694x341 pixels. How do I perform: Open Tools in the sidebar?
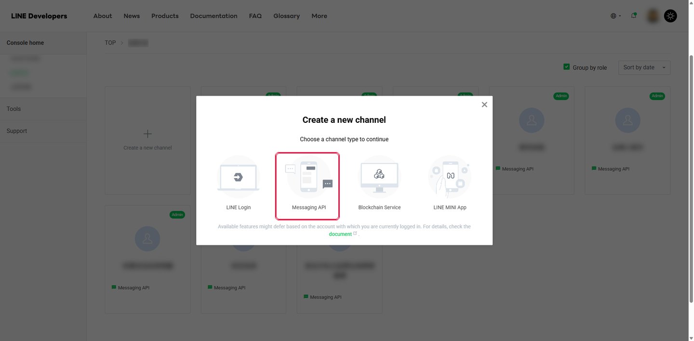(x=13, y=109)
